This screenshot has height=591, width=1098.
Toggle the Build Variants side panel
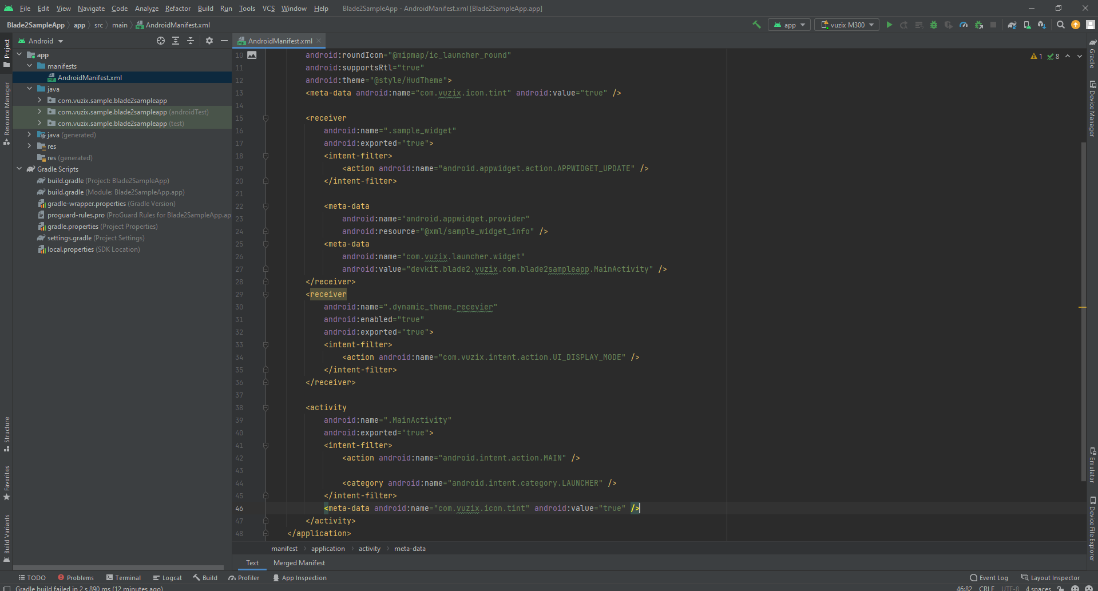pyautogui.click(x=6, y=538)
